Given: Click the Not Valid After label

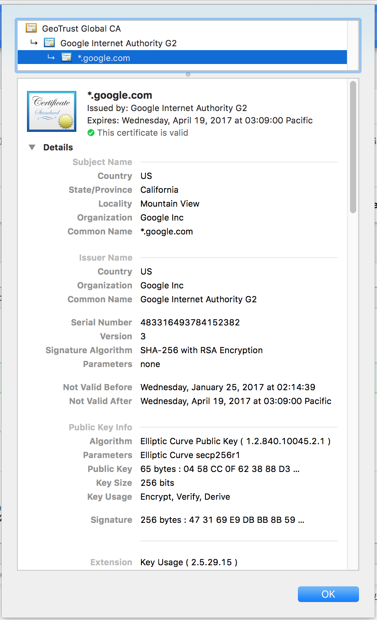Looking at the screenshot, I should pyautogui.click(x=101, y=401).
